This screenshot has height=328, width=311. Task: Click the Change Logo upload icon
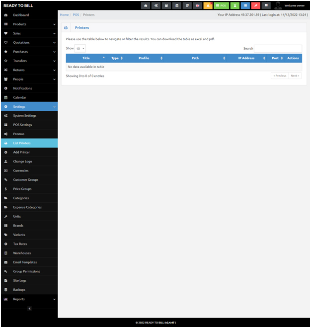(x=6, y=162)
